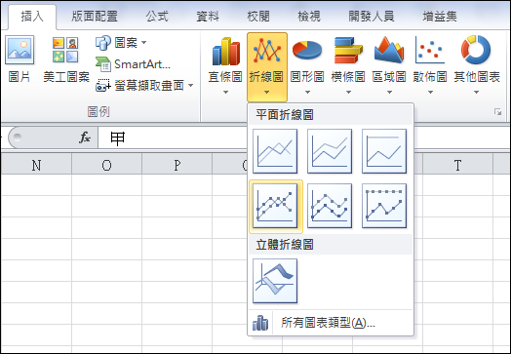Open the dropdown arrow under 圓形圖
Image resolution: width=511 pixels, height=354 pixels.
point(307,93)
